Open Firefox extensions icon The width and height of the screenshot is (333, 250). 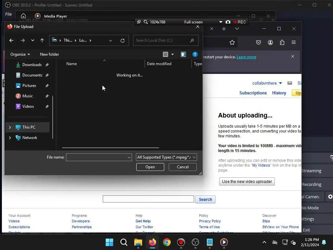(282, 42)
